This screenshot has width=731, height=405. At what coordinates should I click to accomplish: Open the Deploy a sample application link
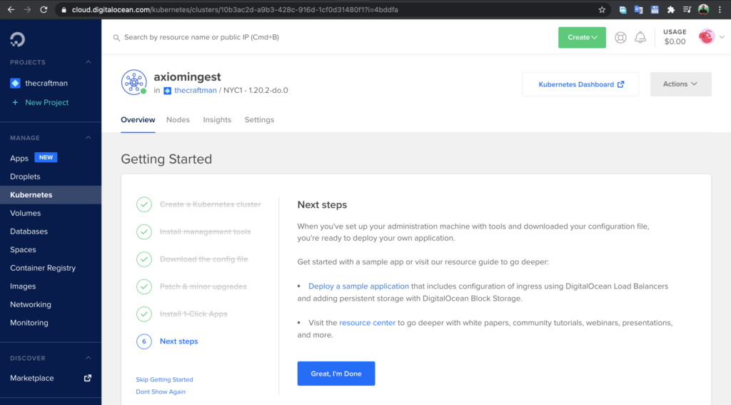pyautogui.click(x=358, y=286)
